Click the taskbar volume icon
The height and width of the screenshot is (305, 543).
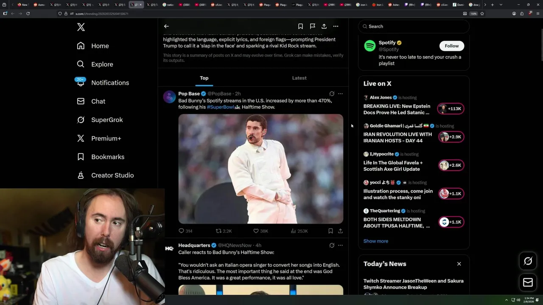tap(518, 300)
